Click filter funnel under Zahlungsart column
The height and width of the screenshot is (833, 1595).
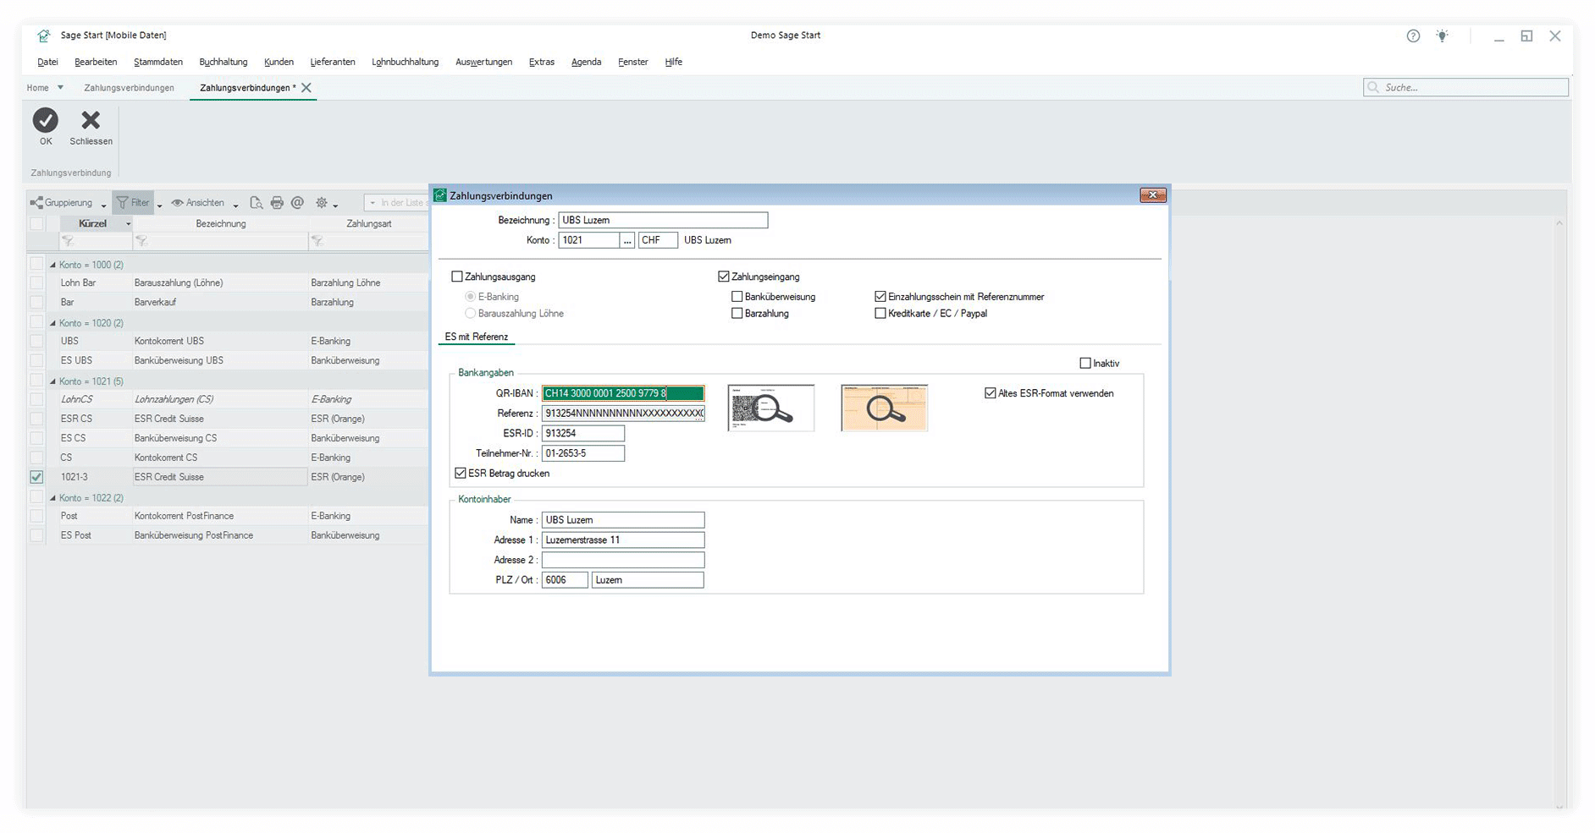click(317, 242)
